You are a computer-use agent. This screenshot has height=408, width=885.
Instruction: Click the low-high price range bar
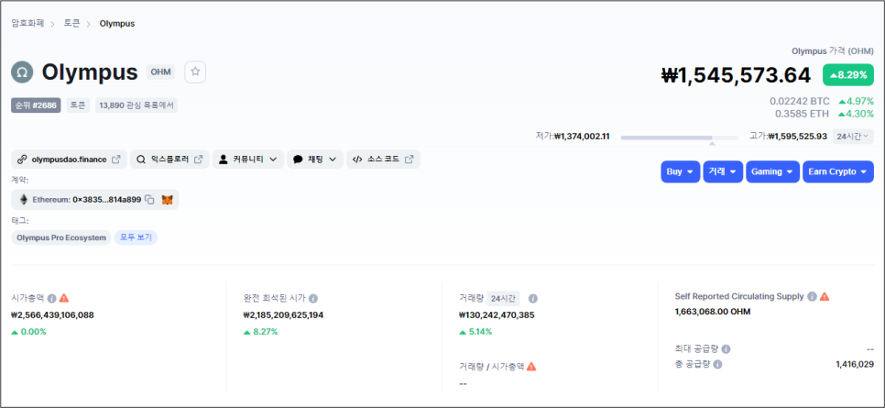pyautogui.click(x=679, y=138)
